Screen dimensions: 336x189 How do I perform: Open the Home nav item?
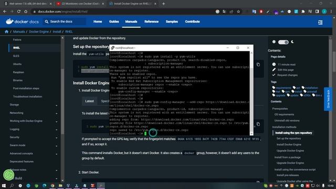[98, 22]
